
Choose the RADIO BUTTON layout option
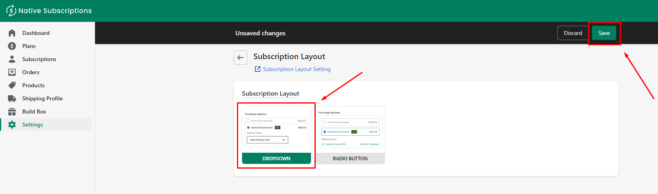350,158
